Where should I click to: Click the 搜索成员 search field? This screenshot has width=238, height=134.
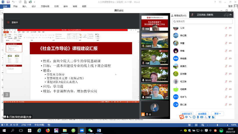coord(202,21)
